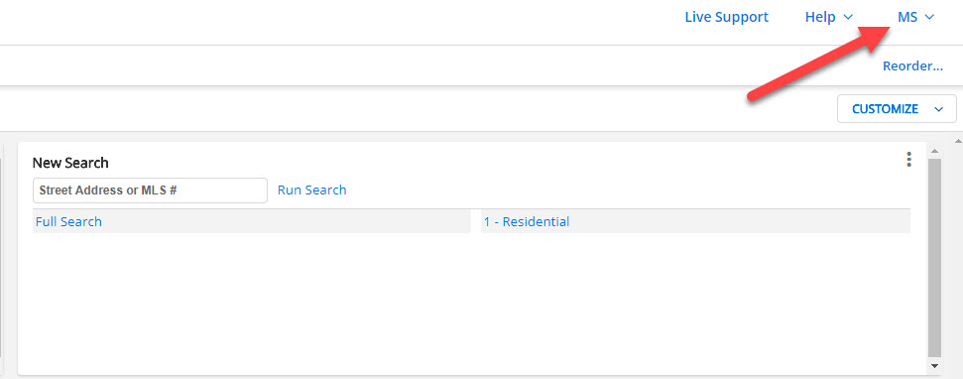This screenshot has height=379, width=963.
Task: Click the New Search widget scrollbar thumb
Action: point(935,258)
